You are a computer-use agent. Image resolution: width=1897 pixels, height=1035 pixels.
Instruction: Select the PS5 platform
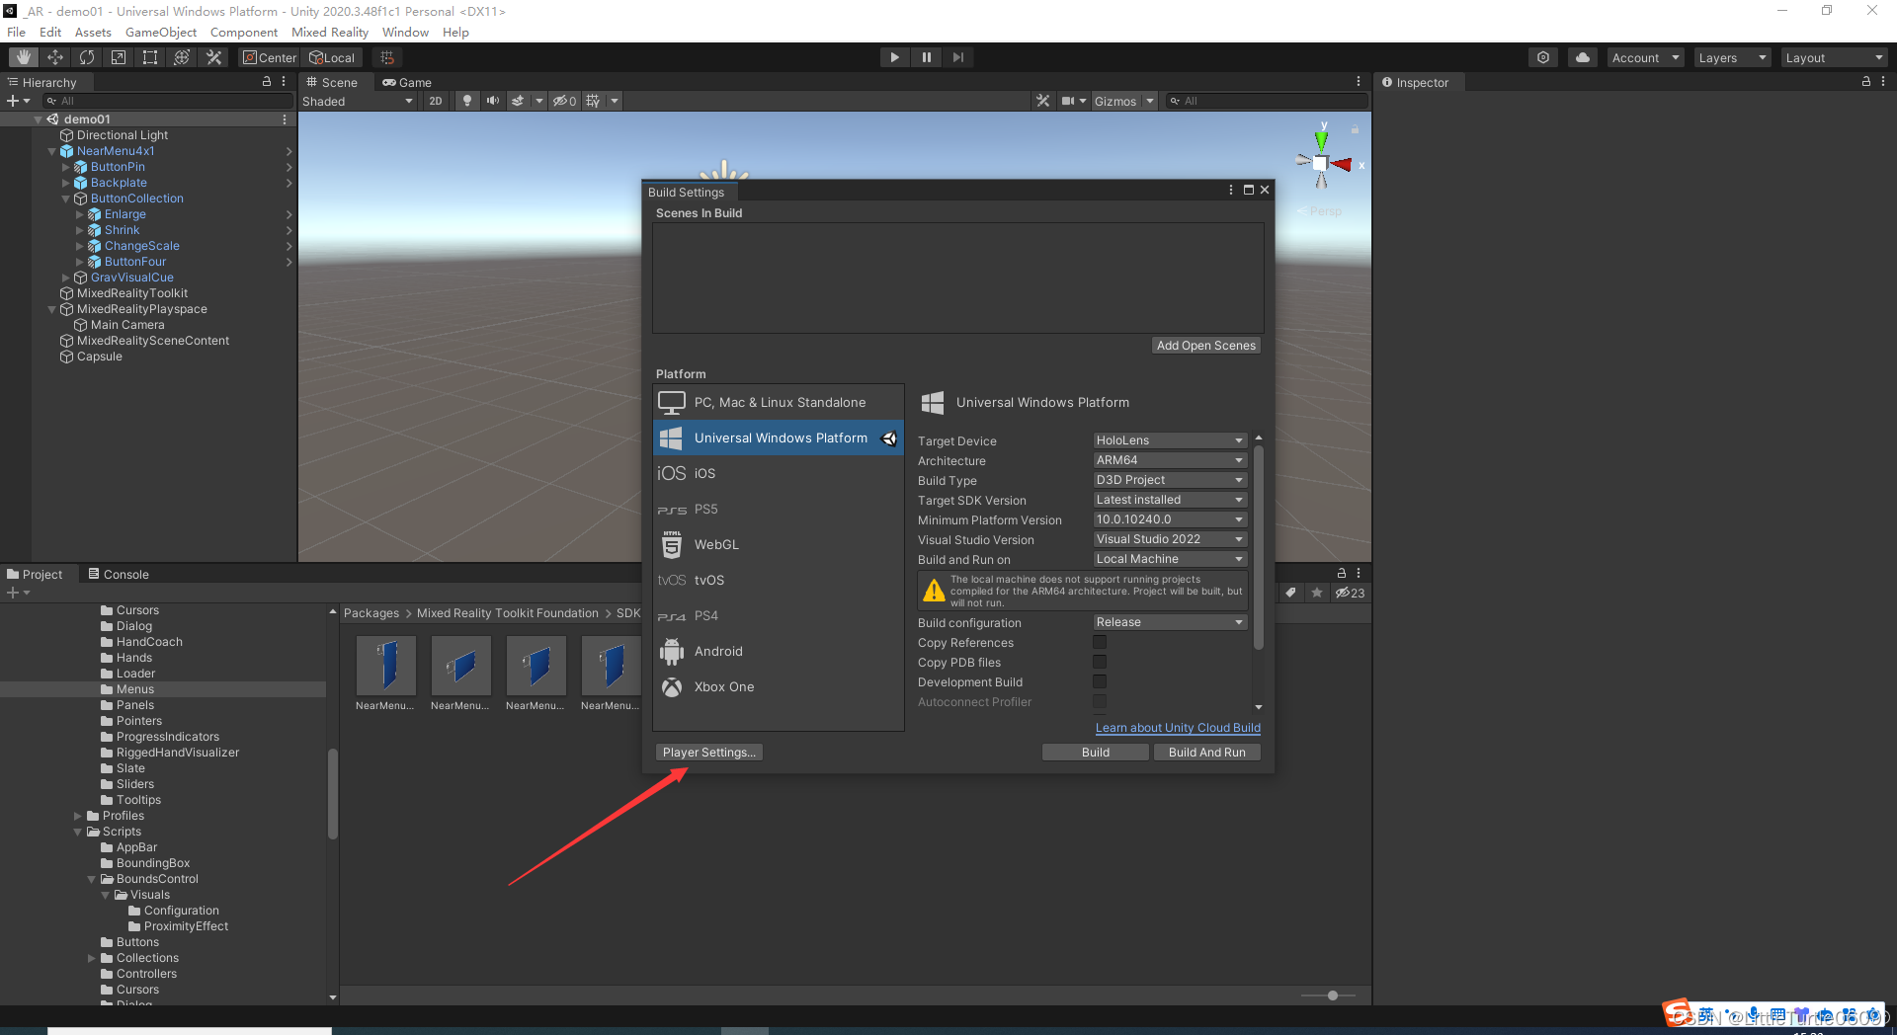click(x=779, y=509)
